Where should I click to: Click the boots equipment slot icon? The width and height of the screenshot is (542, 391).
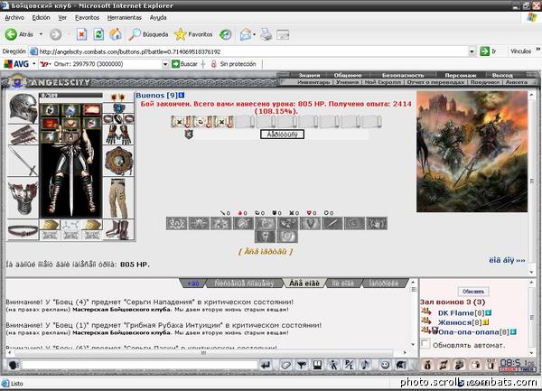point(118,229)
